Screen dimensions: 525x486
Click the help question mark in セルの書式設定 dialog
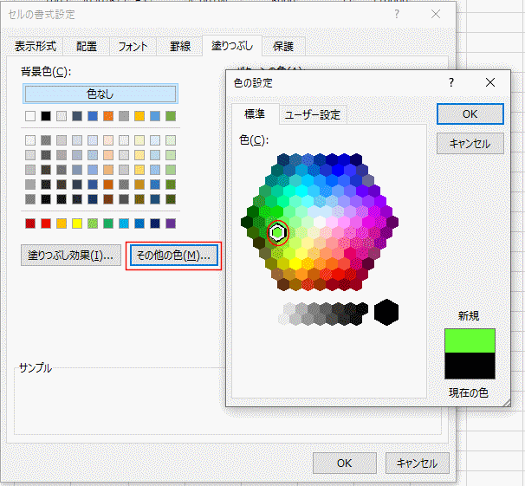pos(396,15)
